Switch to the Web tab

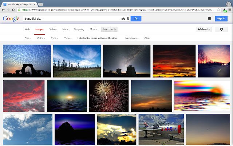27,29
